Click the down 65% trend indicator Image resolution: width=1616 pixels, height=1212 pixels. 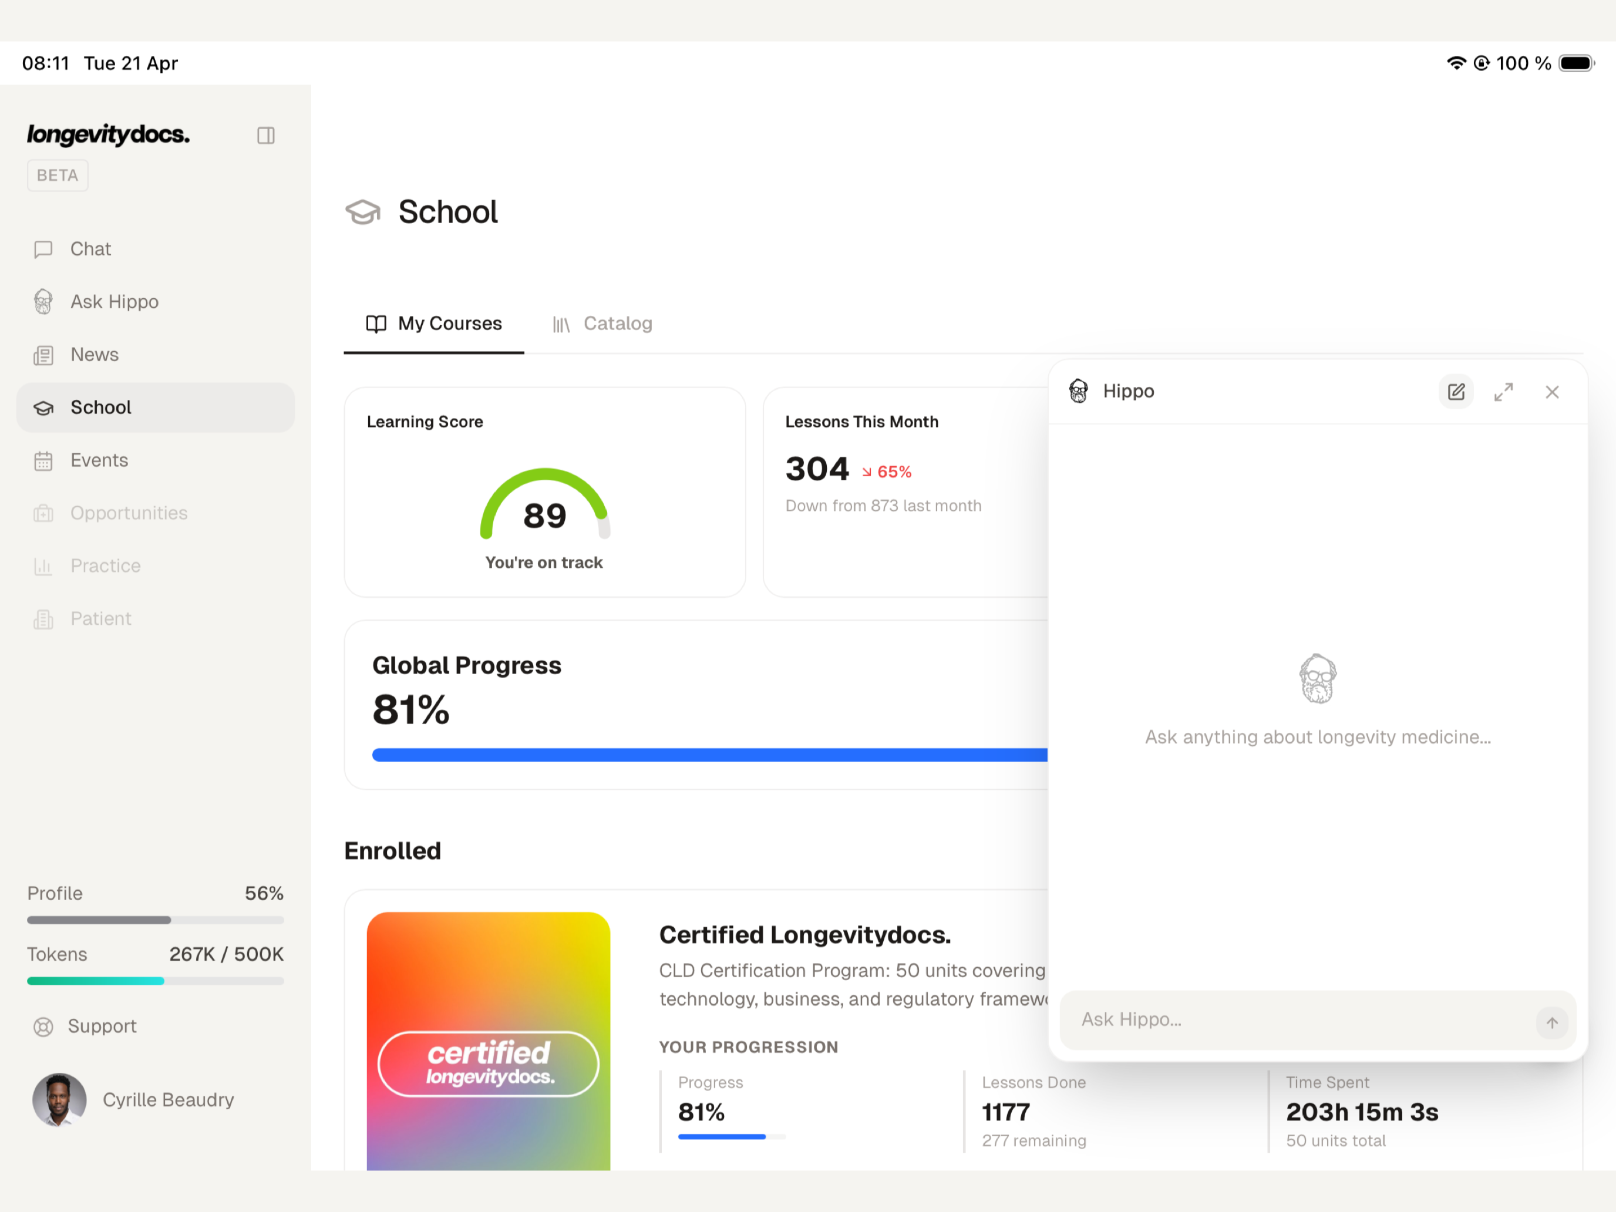(x=886, y=472)
